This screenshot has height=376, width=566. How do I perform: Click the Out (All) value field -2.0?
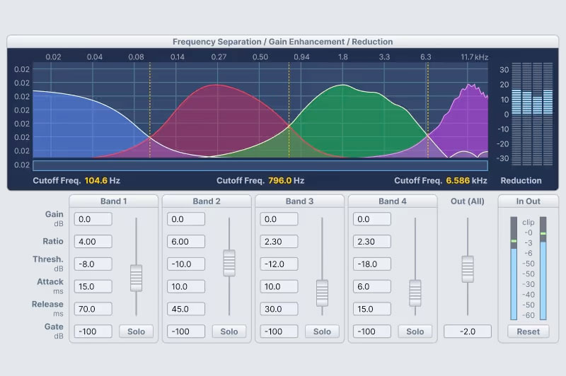[x=468, y=331]
